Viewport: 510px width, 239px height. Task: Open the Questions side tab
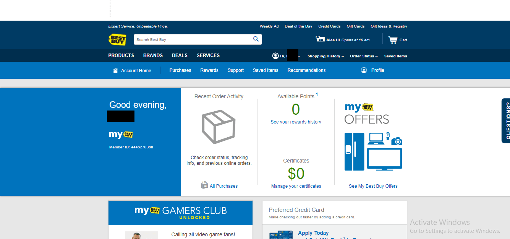pyautogui.click(x=507, y=121)
